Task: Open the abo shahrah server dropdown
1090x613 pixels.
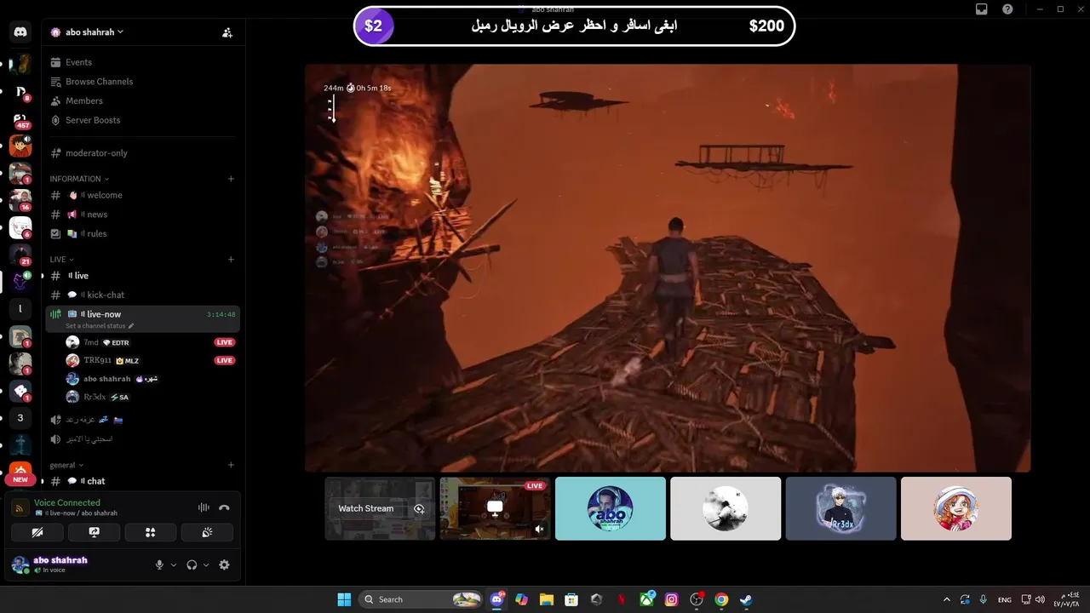Action: click(88, 32)
